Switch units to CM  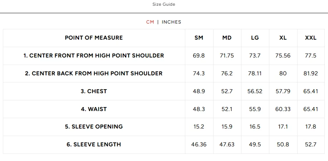(150, 22)
